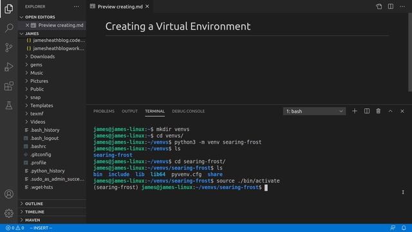Open the .bash_history file

[52, 130]
